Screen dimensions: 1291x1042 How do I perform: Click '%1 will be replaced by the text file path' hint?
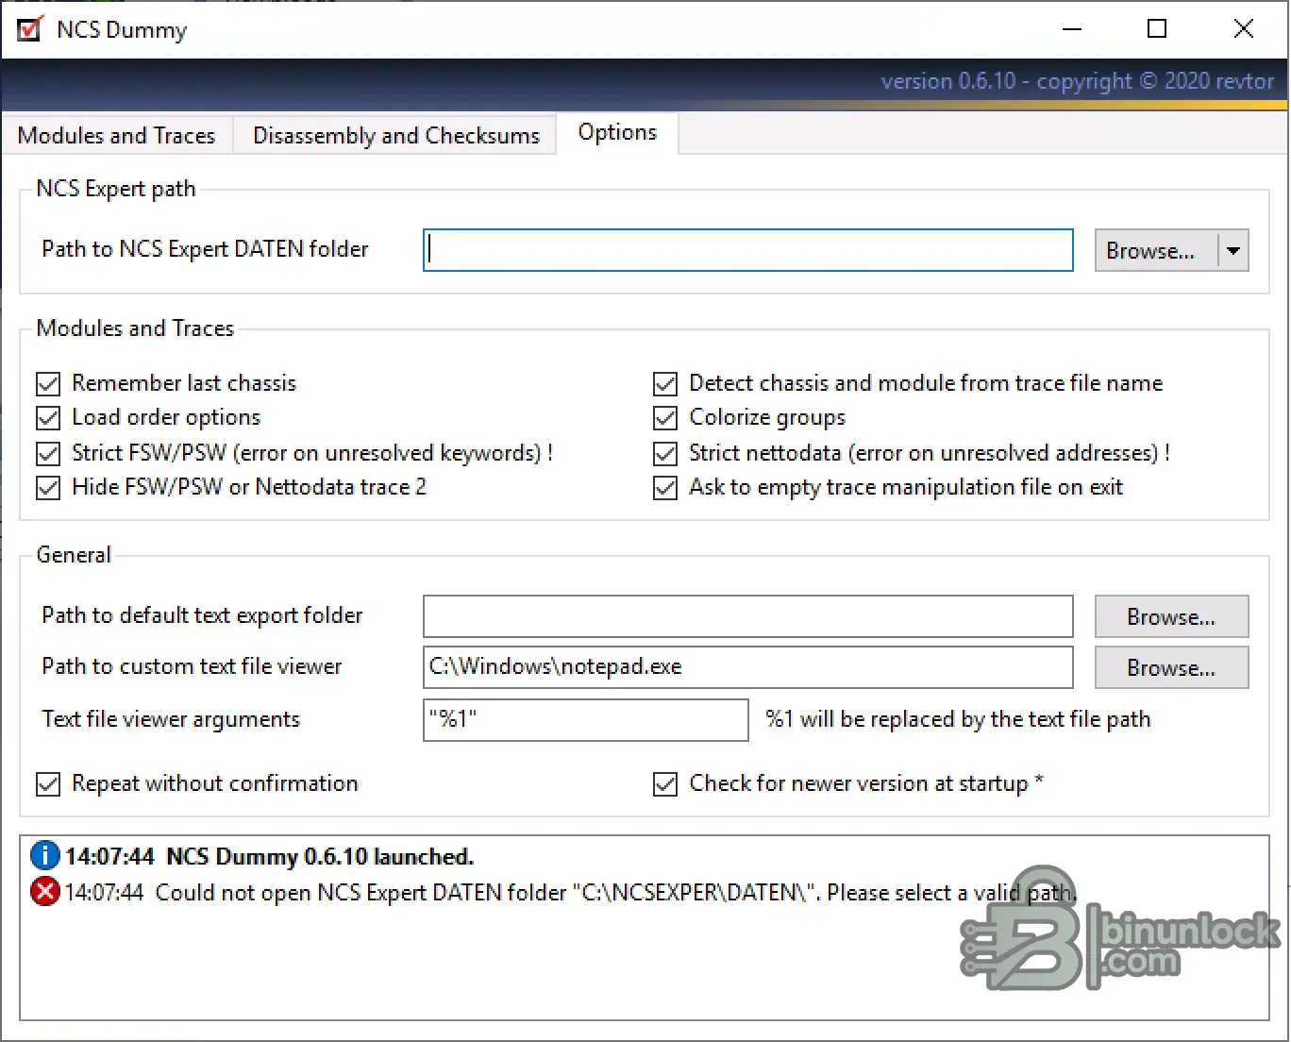(x=958, y=720)
